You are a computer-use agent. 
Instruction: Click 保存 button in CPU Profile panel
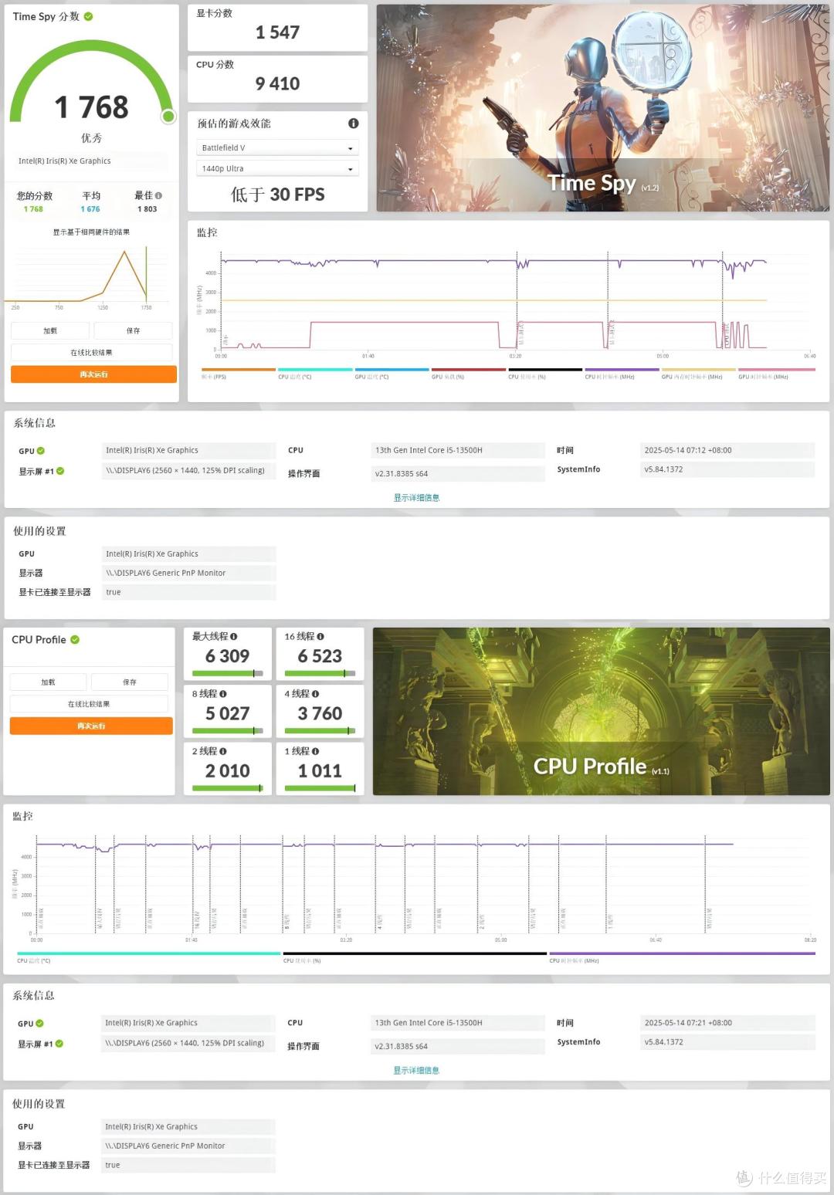(129, 682)
